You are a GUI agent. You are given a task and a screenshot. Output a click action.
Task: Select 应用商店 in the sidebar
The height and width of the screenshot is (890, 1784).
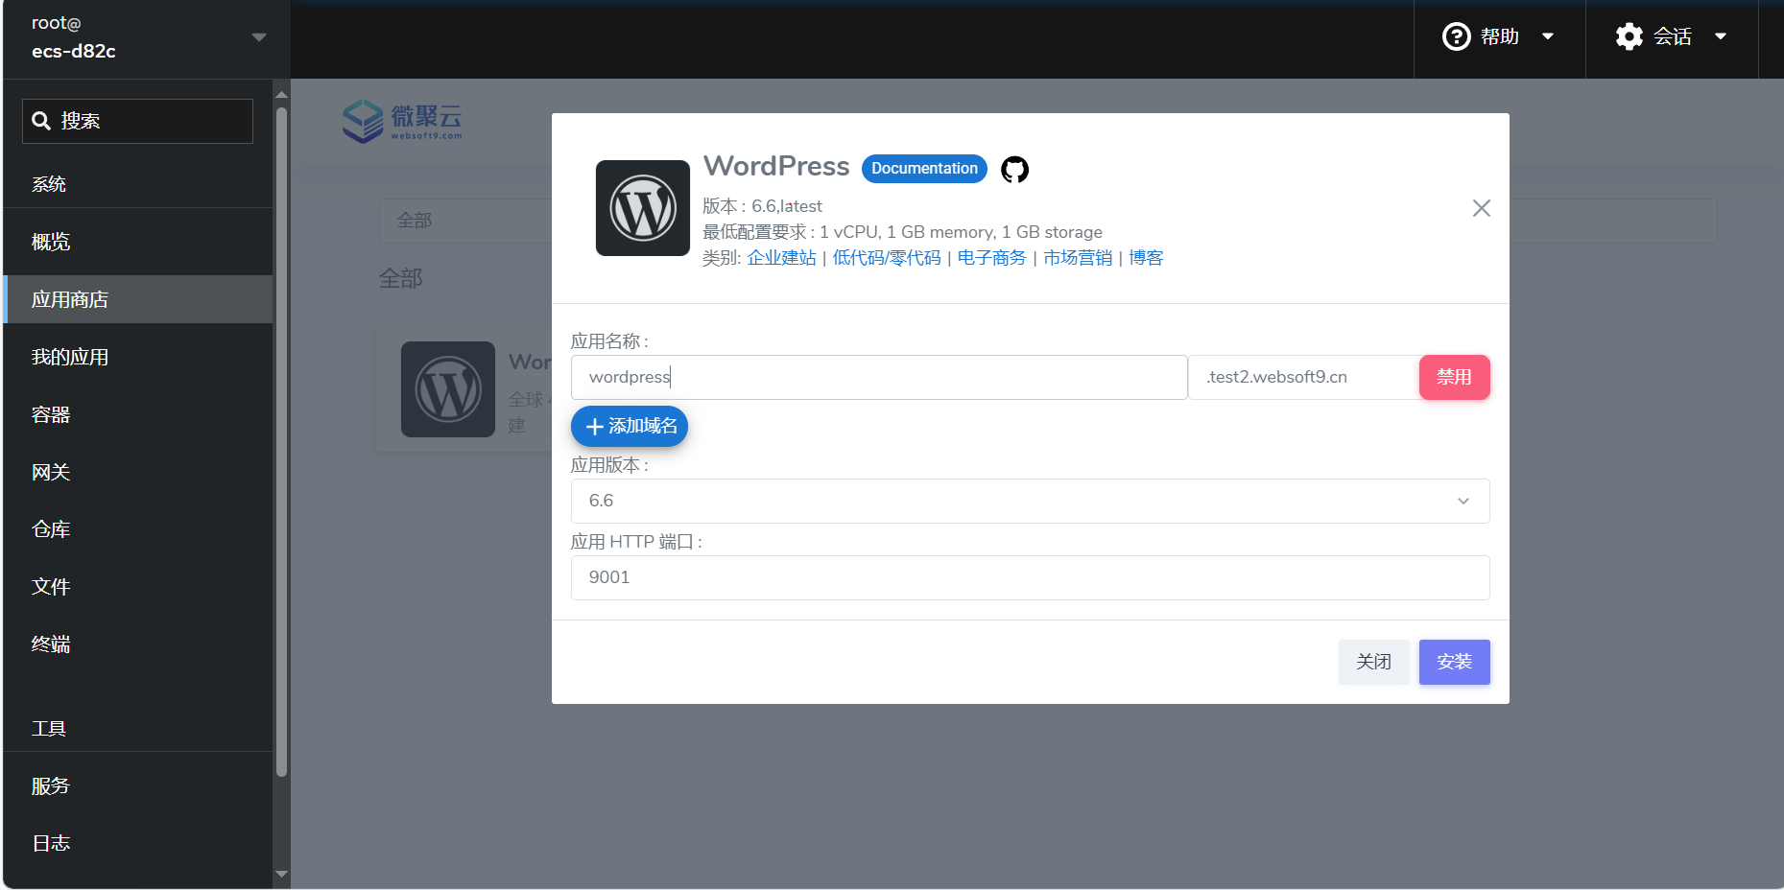click(x=138, y=299)
